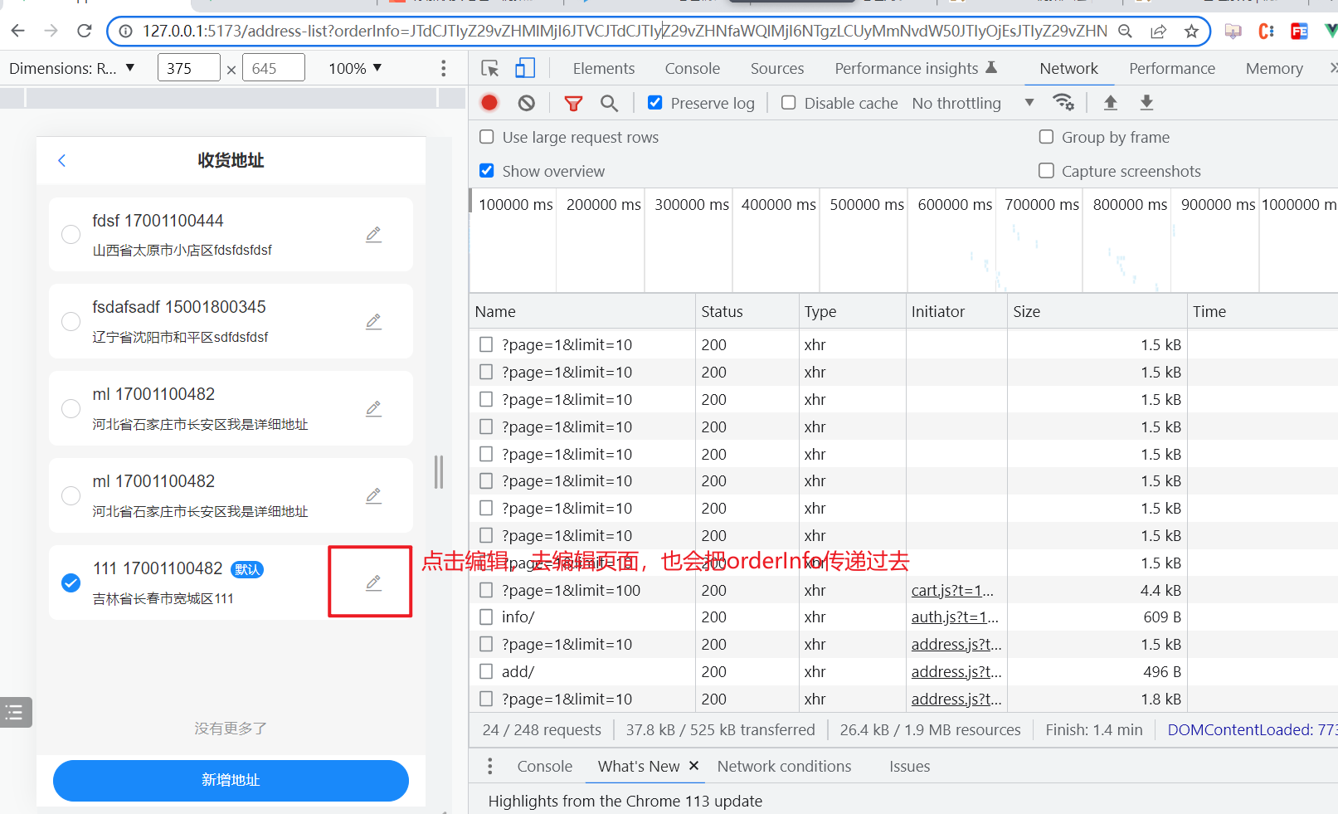The height and width of the screenshot is (814, 1338).
Task: Click the browser URL address bar
Action: (625, 32)
